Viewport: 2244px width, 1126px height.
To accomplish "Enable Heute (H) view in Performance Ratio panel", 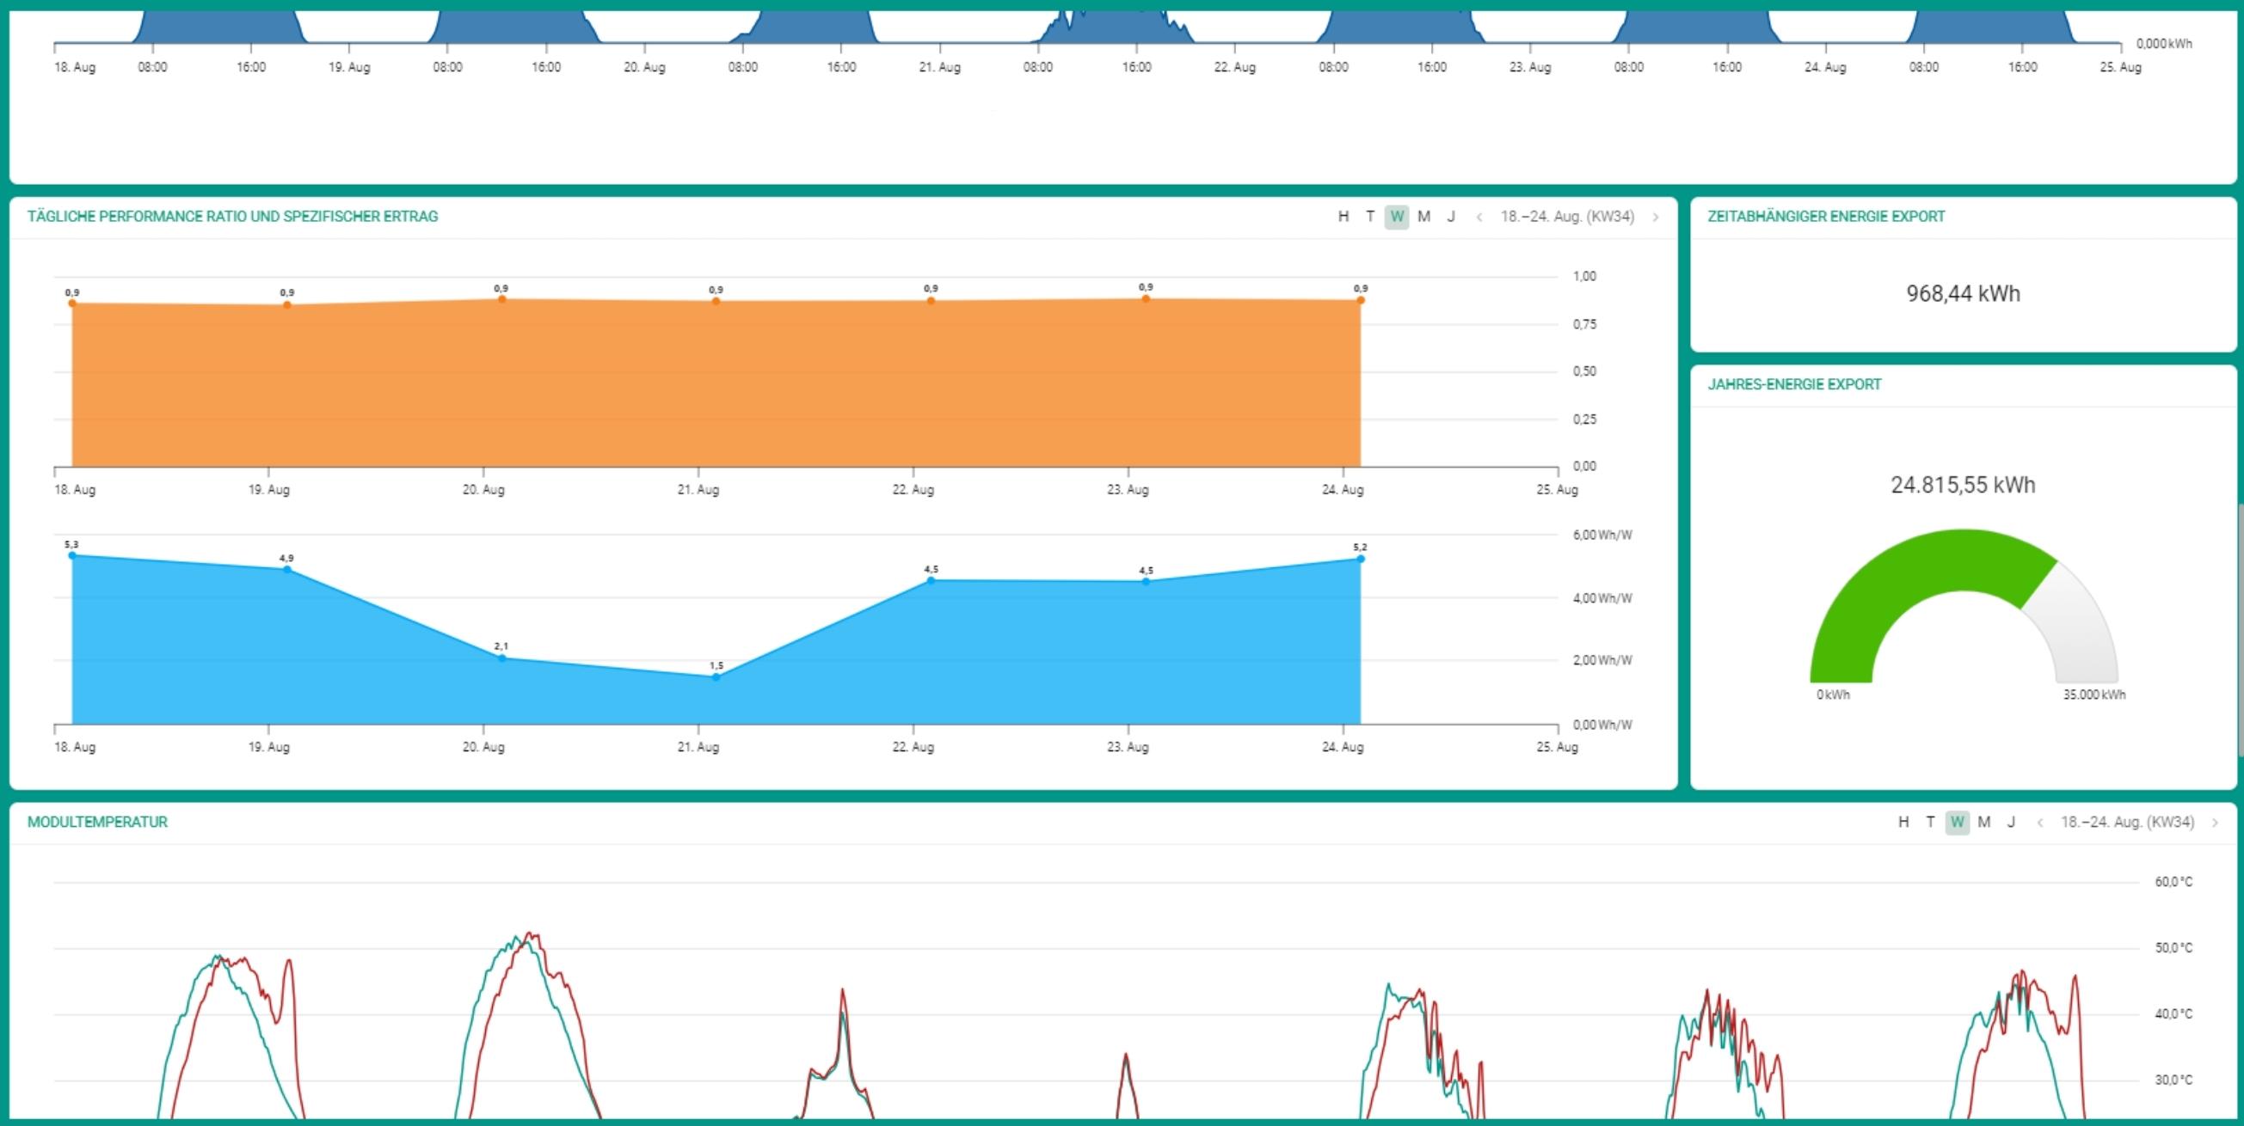I will click(1343, 217).
